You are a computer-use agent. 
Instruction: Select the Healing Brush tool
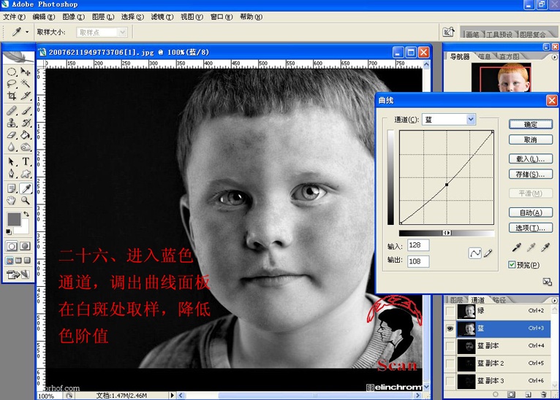tap(12, 110)
